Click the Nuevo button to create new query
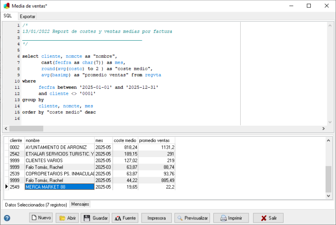The image size is (336, 225). 41,218
